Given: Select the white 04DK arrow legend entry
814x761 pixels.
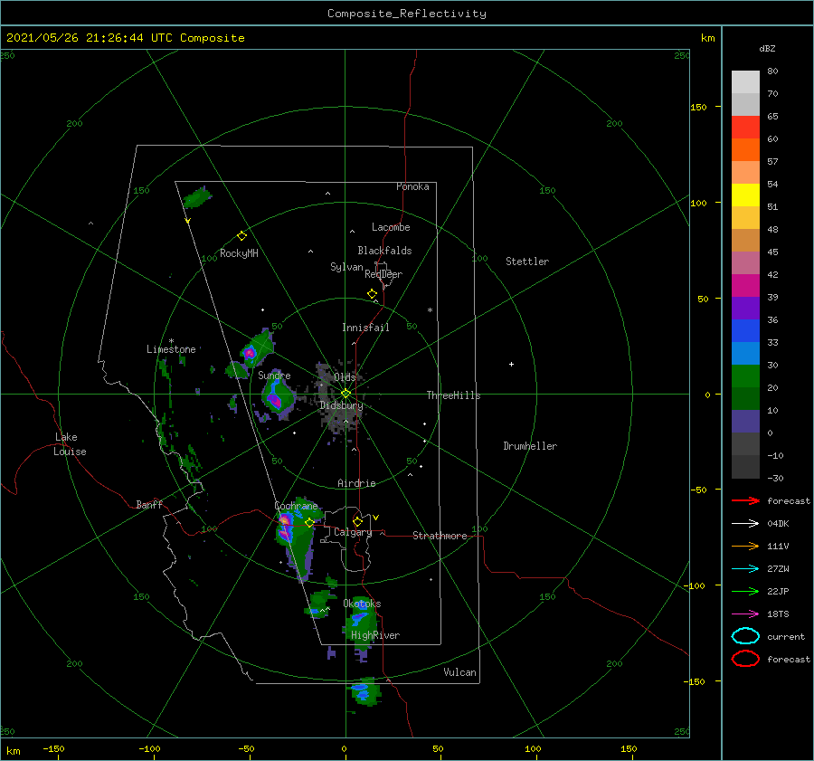Looking at the screenshot, I should click(x=745, y=523).
